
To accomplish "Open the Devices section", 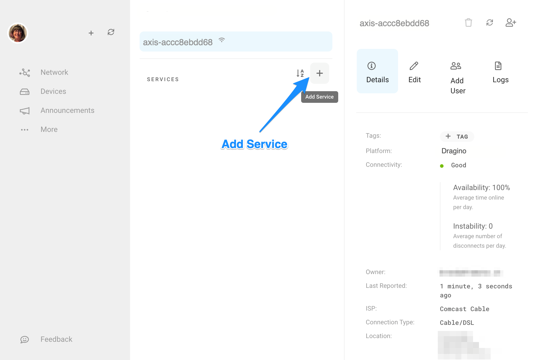I will tap(53, 91).
